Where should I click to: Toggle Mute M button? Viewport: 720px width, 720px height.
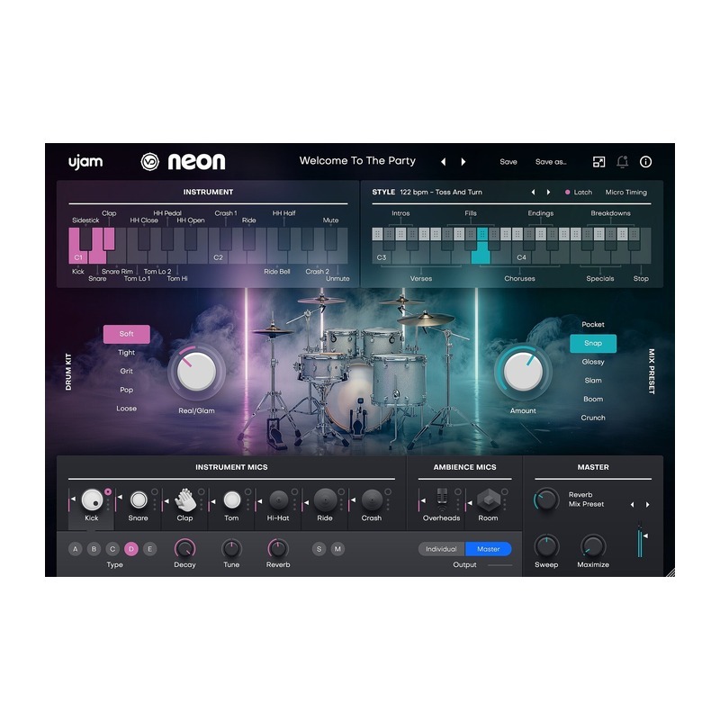(338, 549)
